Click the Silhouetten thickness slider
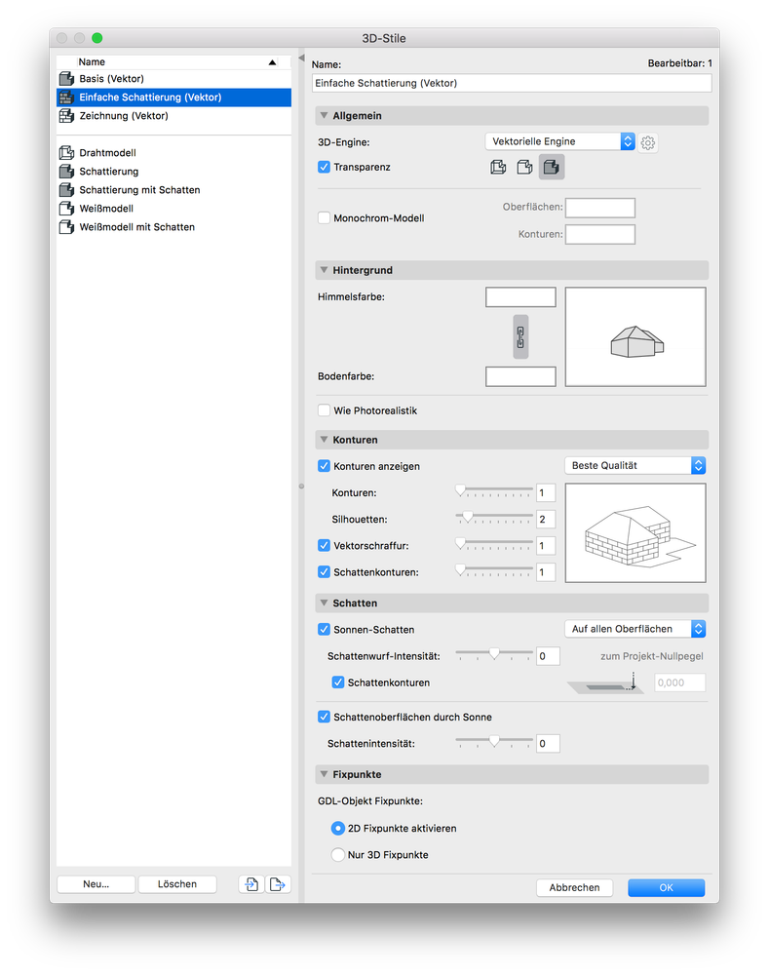Image resolution: width=769 pixels, height=974 pixels. 494,518
